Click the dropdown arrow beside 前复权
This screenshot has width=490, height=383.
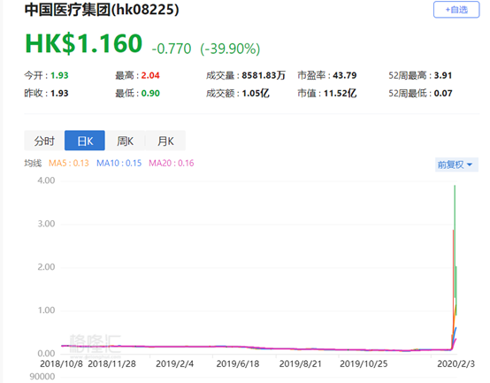(x=470, y=165)
